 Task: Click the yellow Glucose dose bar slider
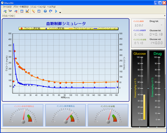click(x=144, y=107)
